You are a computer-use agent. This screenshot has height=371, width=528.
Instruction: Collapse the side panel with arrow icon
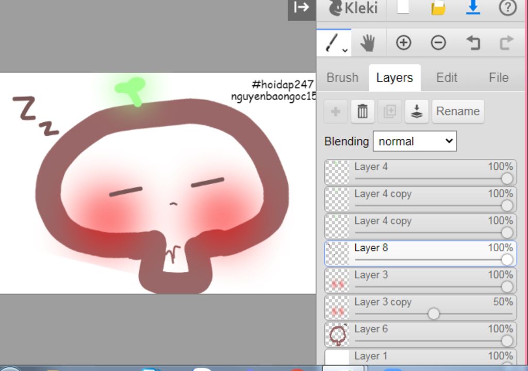coord(301,8)
